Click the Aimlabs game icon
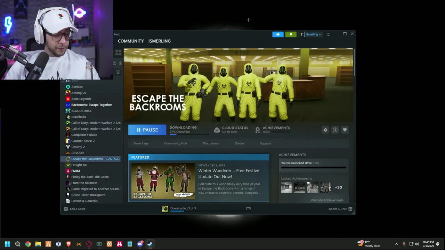The height and width of the screenshot is (250, 445). coord(68,87)
